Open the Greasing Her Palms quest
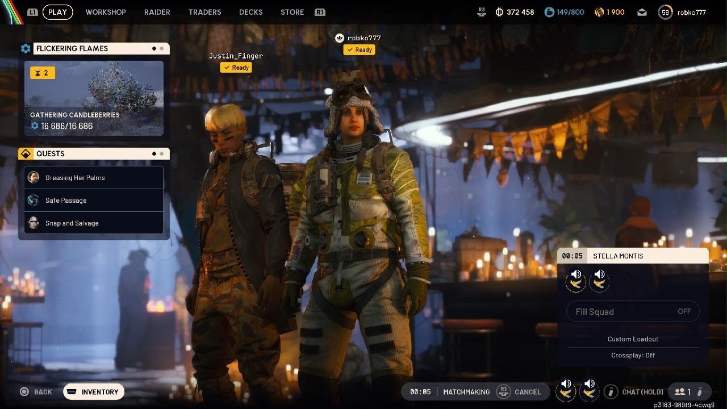The image size is (727, 409). pyautogui.click(x=94, y=178)
